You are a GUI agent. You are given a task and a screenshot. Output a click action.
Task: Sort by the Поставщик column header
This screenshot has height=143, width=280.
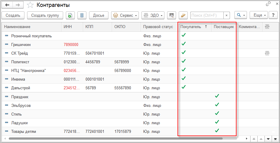click(x=224, y=27)
